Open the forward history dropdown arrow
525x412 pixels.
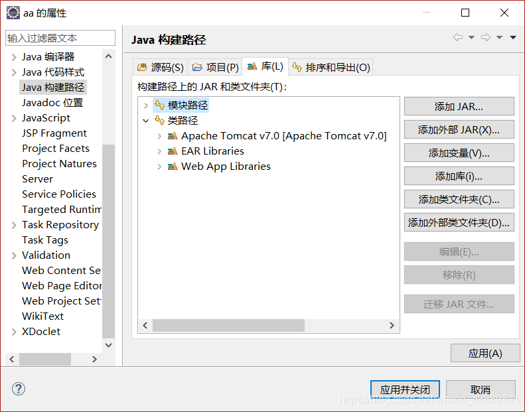click(x=499, y=38)
